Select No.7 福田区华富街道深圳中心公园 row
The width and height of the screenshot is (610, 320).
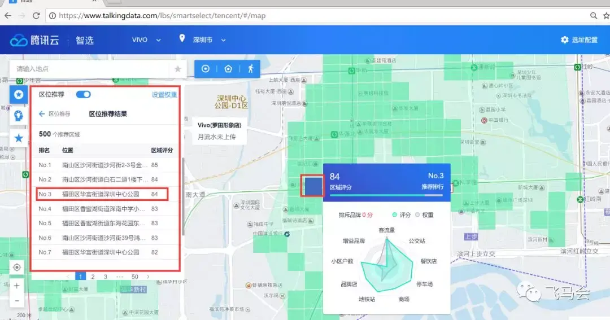click(104, 252)
